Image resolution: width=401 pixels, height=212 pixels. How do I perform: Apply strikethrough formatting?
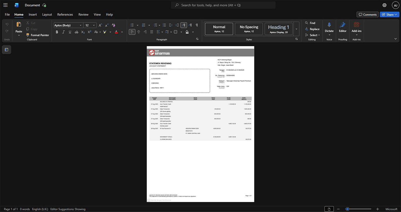tap(77, 32)
